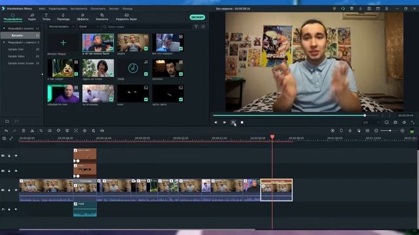Open the color palette correction icon
The width and height of the screenshot is (419, 235).
(58, 131)
